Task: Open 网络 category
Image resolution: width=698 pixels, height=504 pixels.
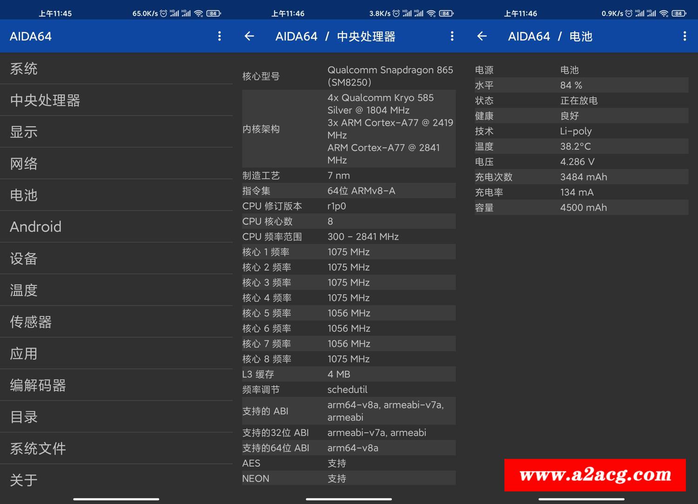Action: [x=116, y=163]
